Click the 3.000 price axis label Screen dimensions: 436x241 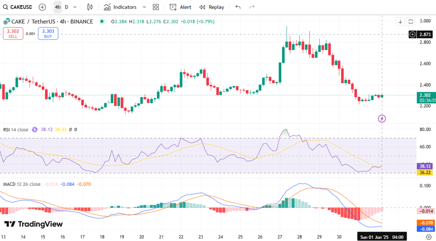coord(425,21)
